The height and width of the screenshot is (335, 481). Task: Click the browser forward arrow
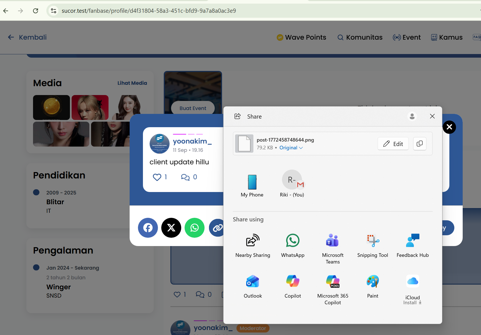[21, 11]
